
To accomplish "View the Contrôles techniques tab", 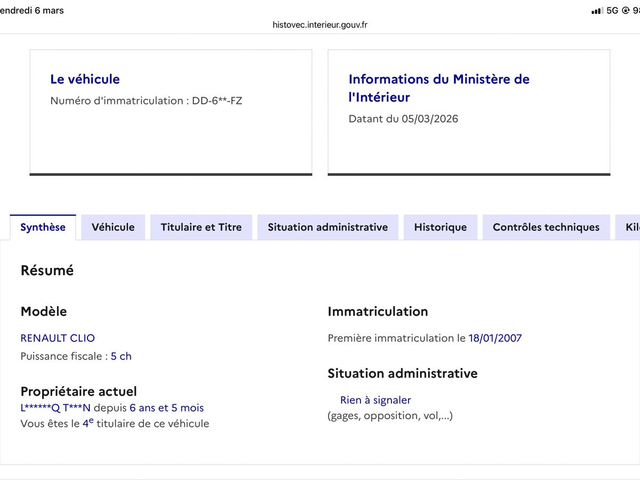I will [x=546, y=227].
